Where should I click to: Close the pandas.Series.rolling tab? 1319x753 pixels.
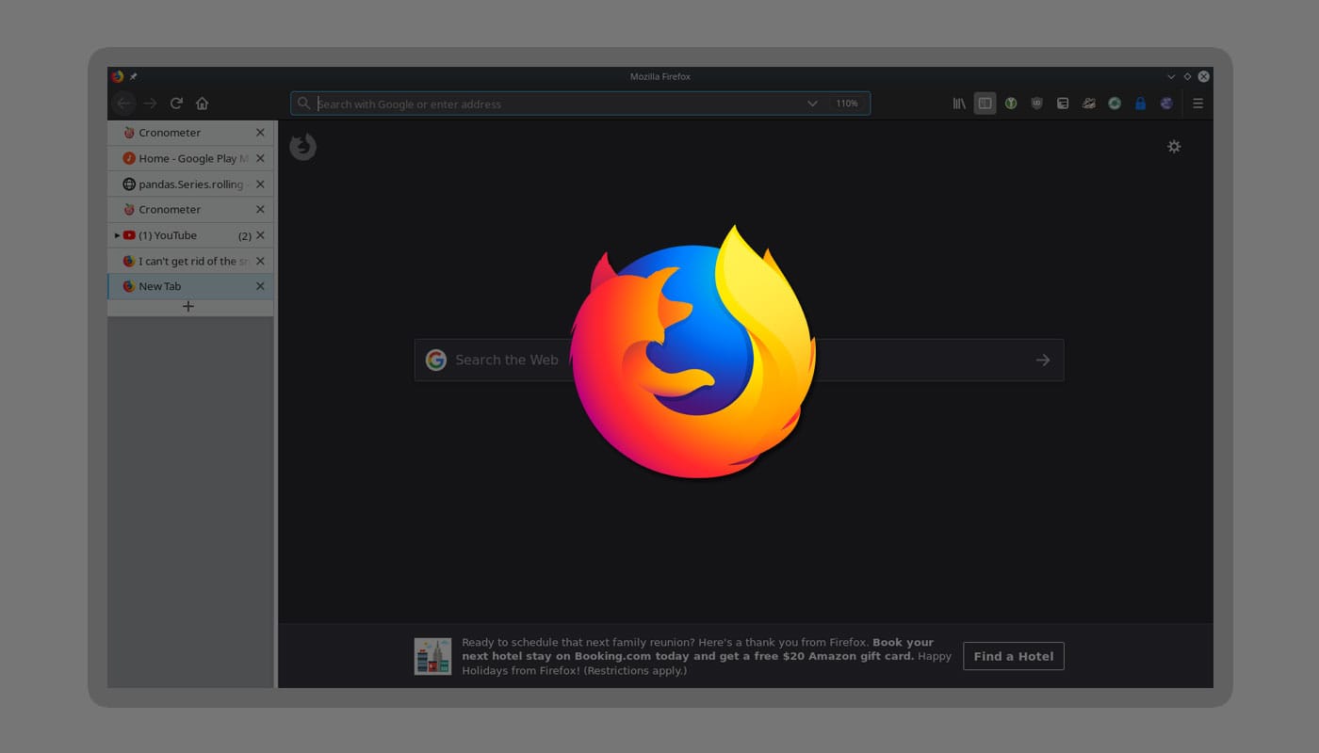pos(260,184)
